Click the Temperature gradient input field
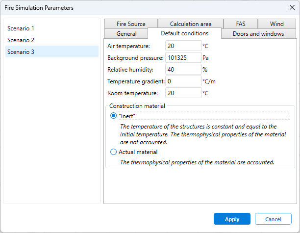Image resolution: width=300 pixels, height=233 pixels. point(183,81)
